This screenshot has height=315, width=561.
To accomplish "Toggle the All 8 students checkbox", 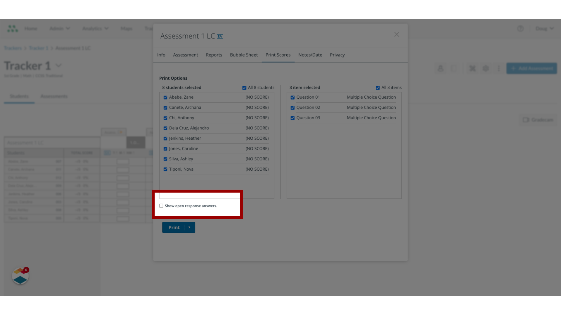I will [244, 88].
